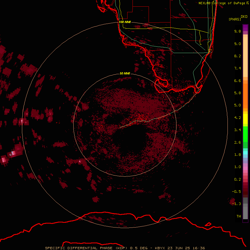Screen dimensions: 250x250
Task: Click the 0.2 legend value
Action: point(237,179)
